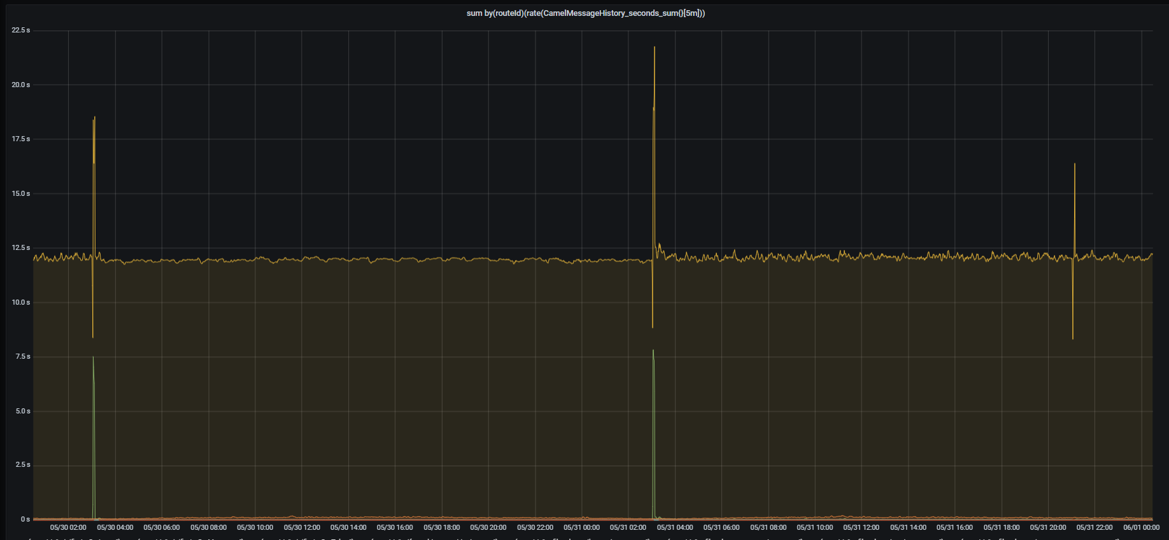This screenshot has height=540, width=1169.
Task: Click the 7.5 s y-axis label
Action: [23, 357]
